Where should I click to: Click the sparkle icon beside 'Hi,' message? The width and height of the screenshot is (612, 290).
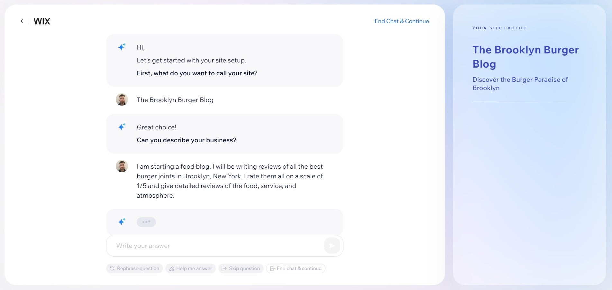click(122, 47)
